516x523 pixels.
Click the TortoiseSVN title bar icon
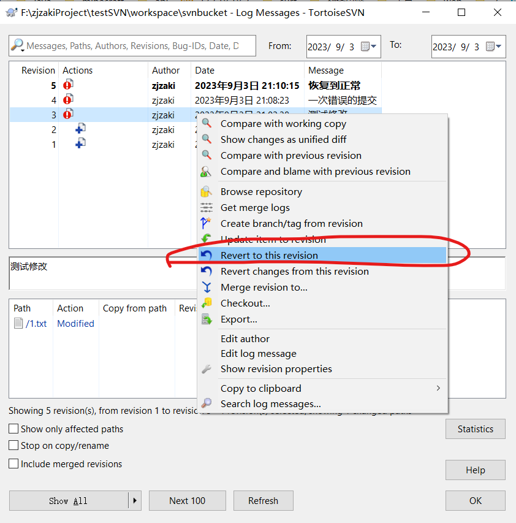click(x=11, y=13)
